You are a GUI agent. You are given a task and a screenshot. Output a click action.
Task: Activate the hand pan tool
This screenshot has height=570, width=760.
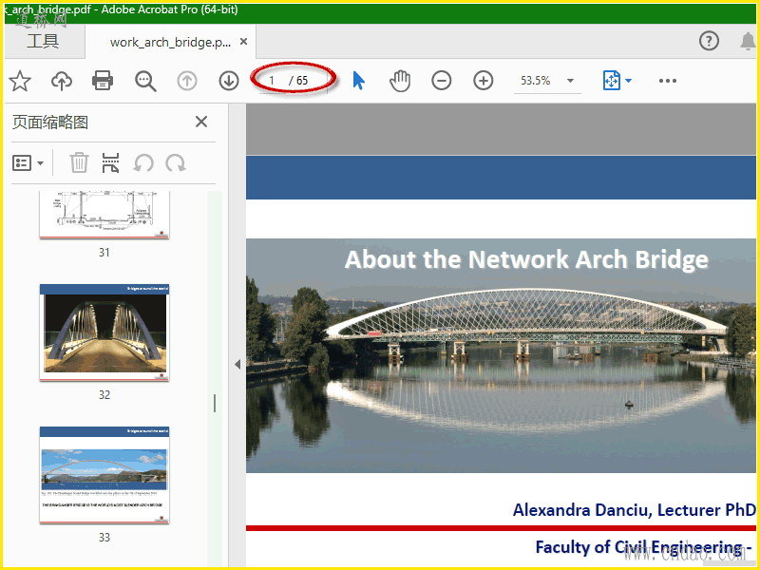(x=400, y=81)
